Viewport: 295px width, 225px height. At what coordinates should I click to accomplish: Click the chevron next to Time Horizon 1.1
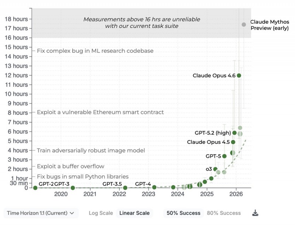[72, 213]
